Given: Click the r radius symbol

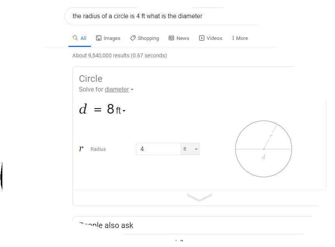Looking at the screenshot, I should (81, 149).
